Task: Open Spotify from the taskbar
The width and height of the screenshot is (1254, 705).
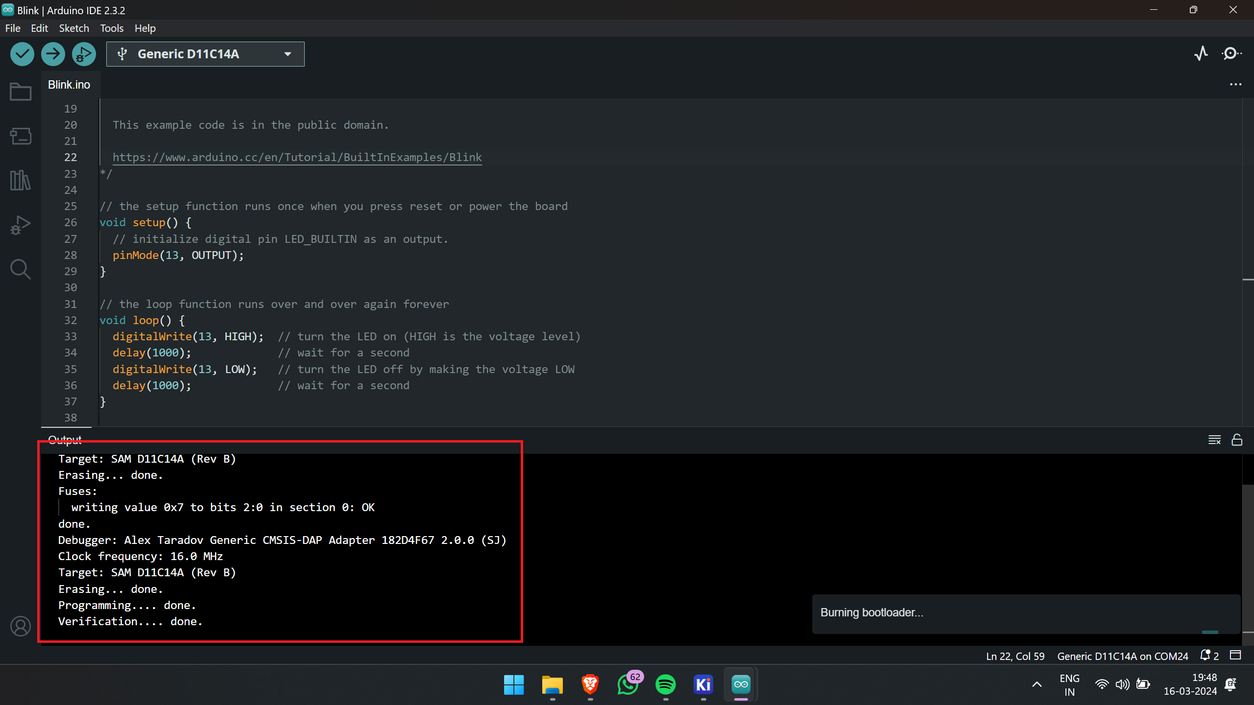Action: [666, 684]
